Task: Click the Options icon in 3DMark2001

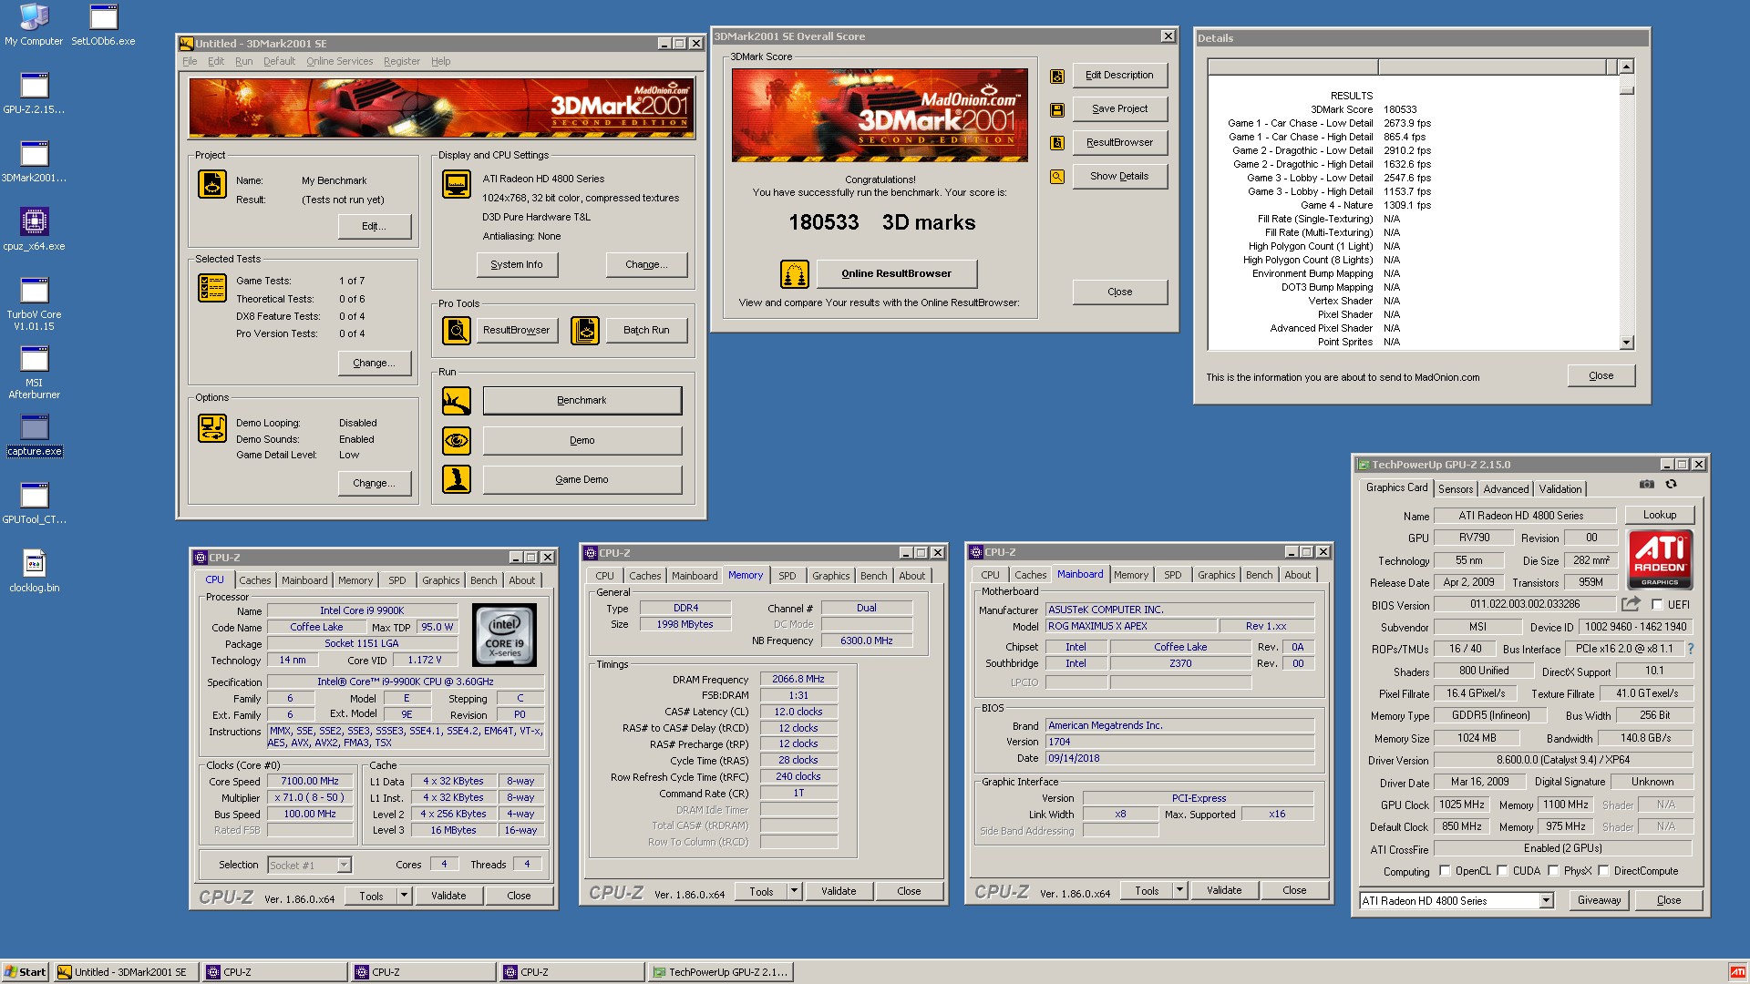Action: click(x=212, y=428)
